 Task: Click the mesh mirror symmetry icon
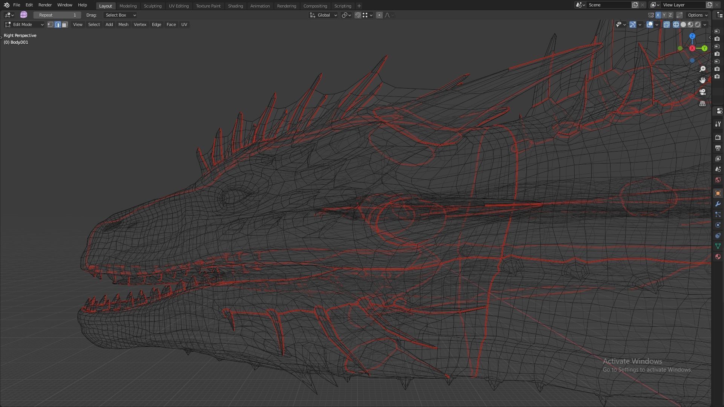(651, 15)
